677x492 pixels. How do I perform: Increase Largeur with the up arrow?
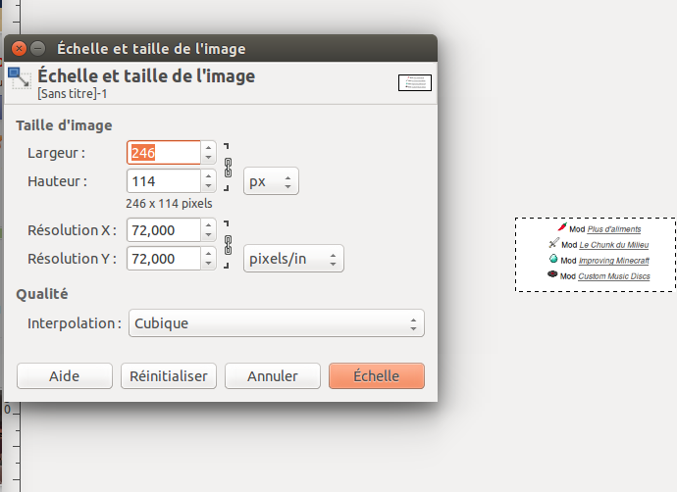[208, 147]
